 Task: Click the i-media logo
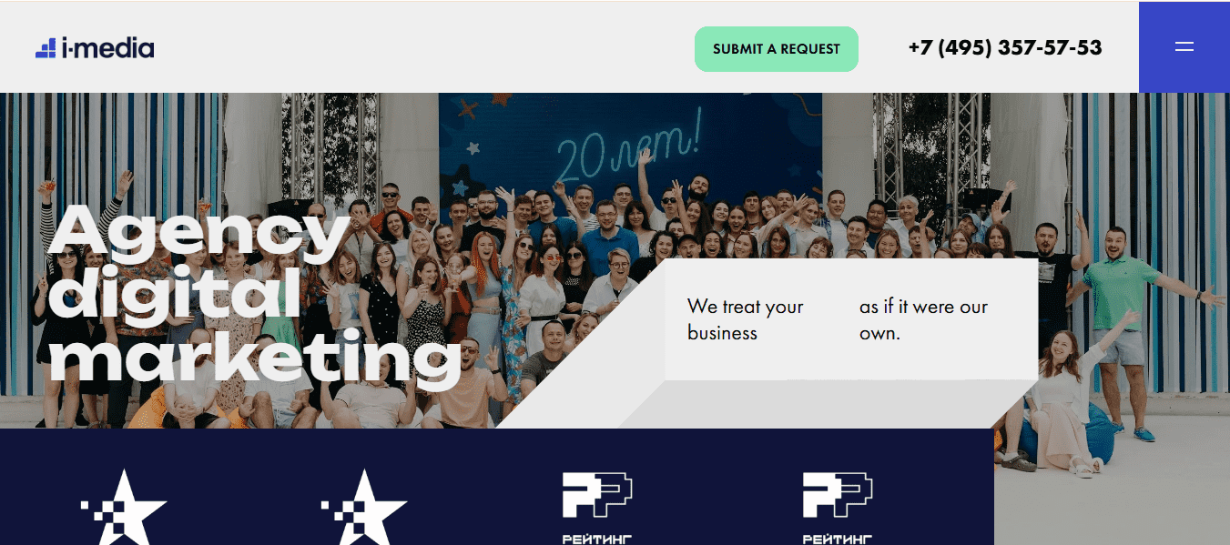tap(95, 48)
